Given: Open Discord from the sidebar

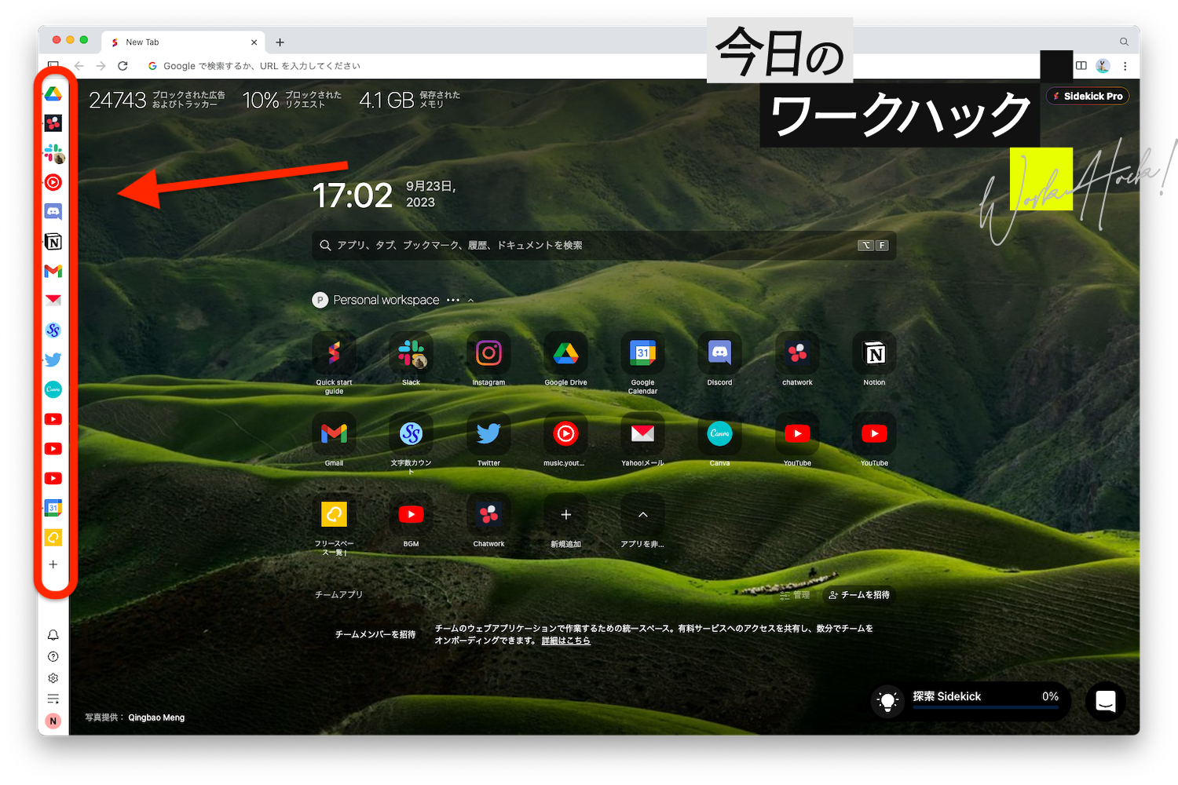Looking at the screenshot, I should [x=53, y=212].
